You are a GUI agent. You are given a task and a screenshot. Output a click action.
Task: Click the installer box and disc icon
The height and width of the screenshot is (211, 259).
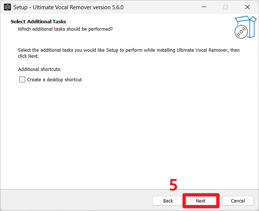click(245, 27)
